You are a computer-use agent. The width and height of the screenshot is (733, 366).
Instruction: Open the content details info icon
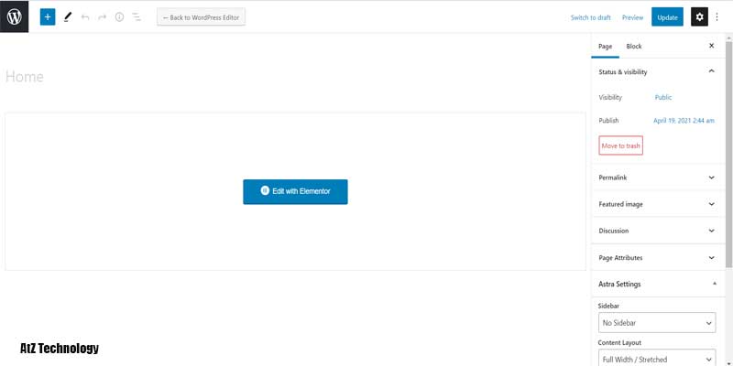point(120,17)
